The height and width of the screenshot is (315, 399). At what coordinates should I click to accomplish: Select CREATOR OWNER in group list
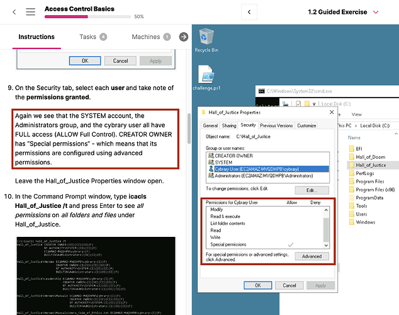click(x=235, y=155)
